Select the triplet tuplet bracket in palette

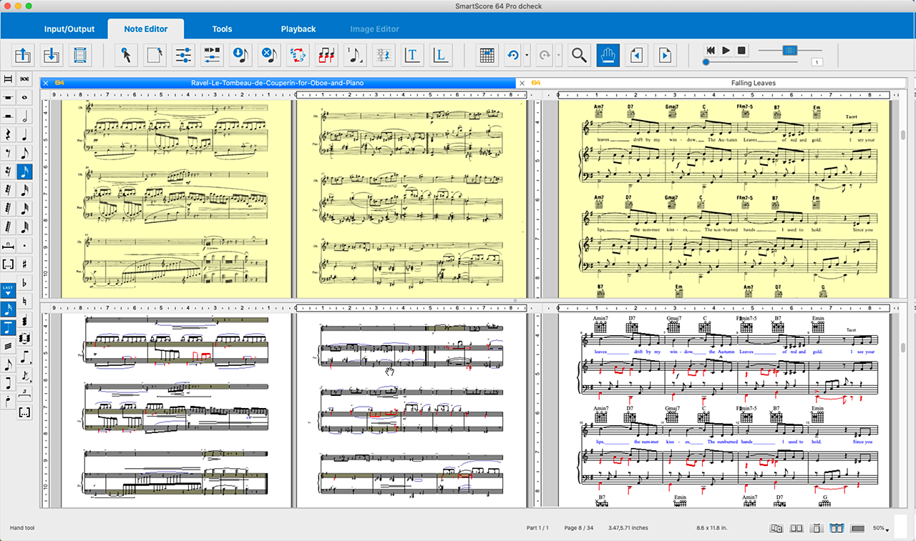point(24,394)
